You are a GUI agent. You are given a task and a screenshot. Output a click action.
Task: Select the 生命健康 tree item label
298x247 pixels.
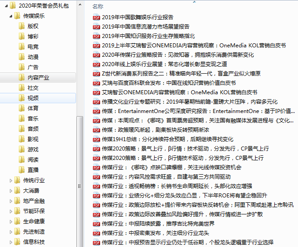(34, 222)
